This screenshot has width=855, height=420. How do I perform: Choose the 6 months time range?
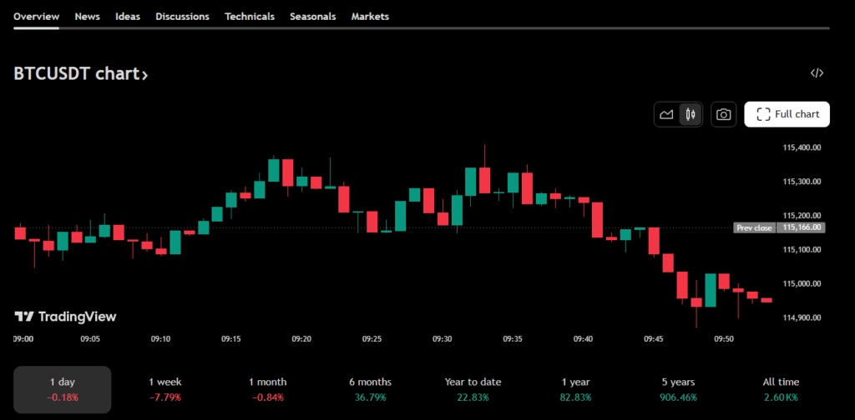click(370, 389)
